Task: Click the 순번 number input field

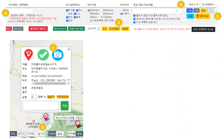Action: click(x=34, y=97)
